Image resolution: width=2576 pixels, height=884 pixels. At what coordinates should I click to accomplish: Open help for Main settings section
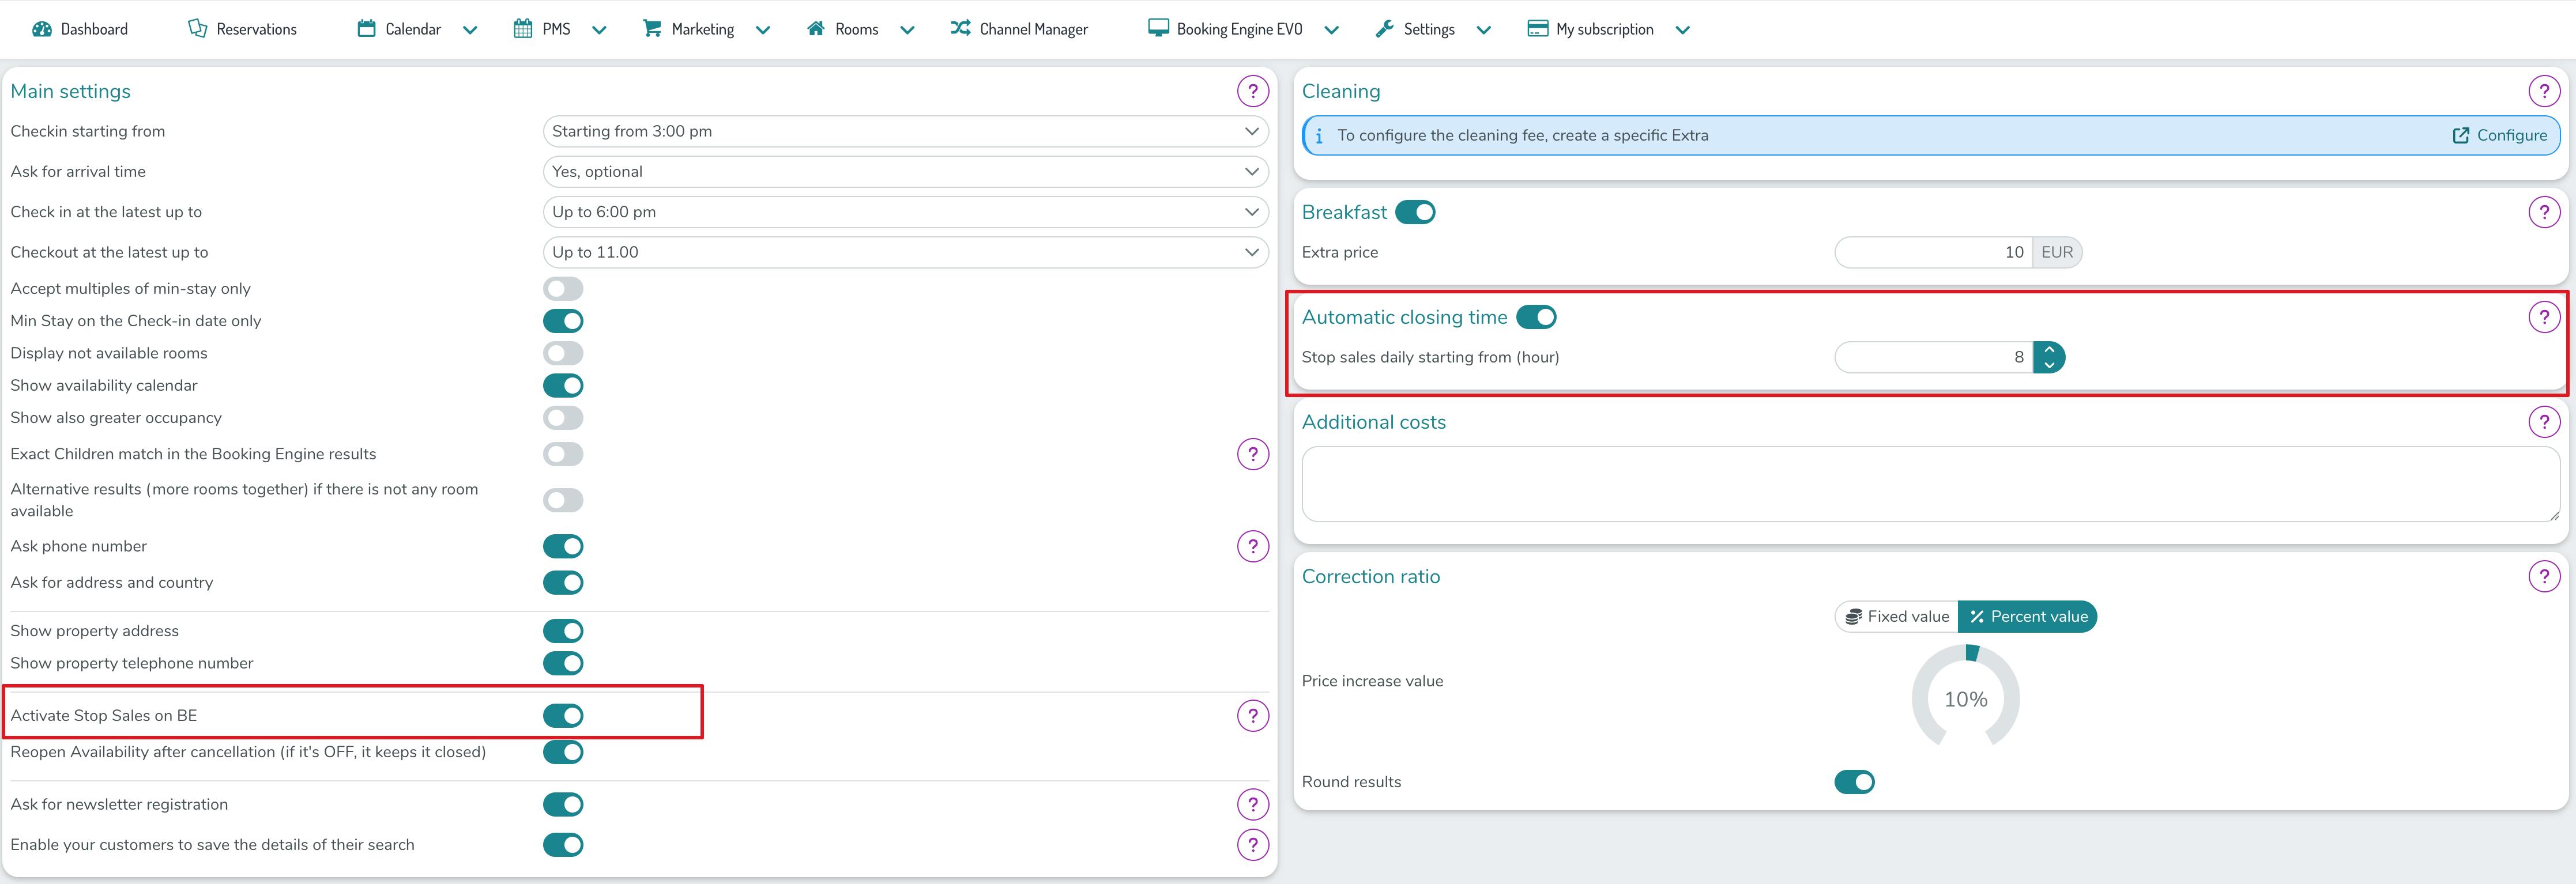pyautogui.click(x=1252, y=91)
